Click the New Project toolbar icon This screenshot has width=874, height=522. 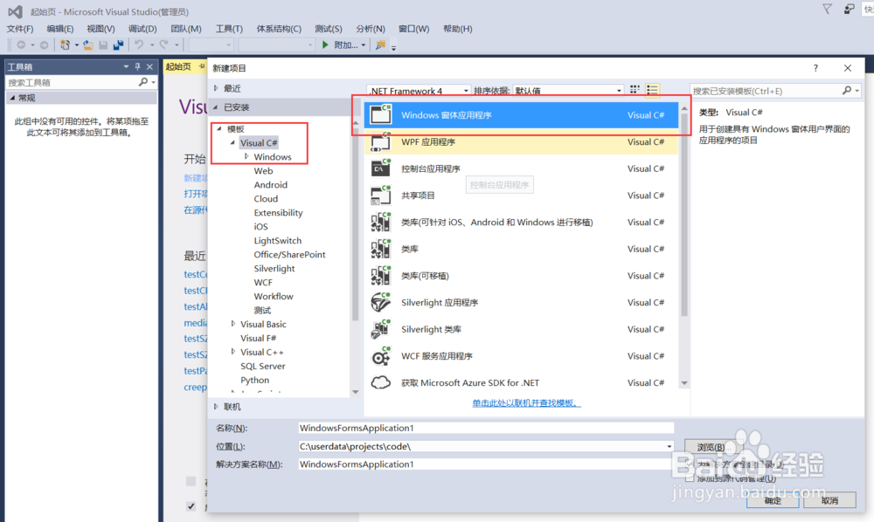(x=66, y=45)
